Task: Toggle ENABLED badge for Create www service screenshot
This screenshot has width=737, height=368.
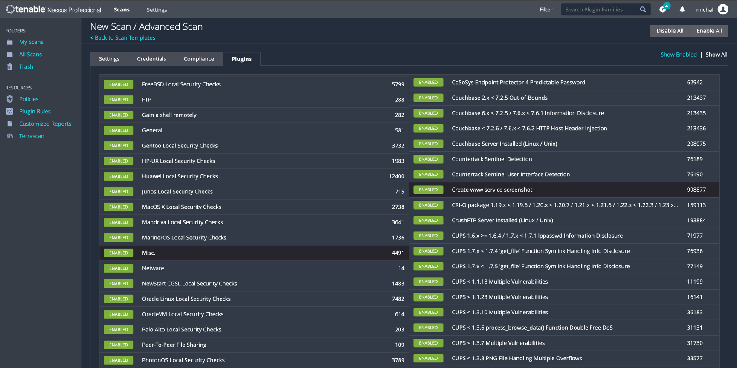Action: tap(428, 190)
